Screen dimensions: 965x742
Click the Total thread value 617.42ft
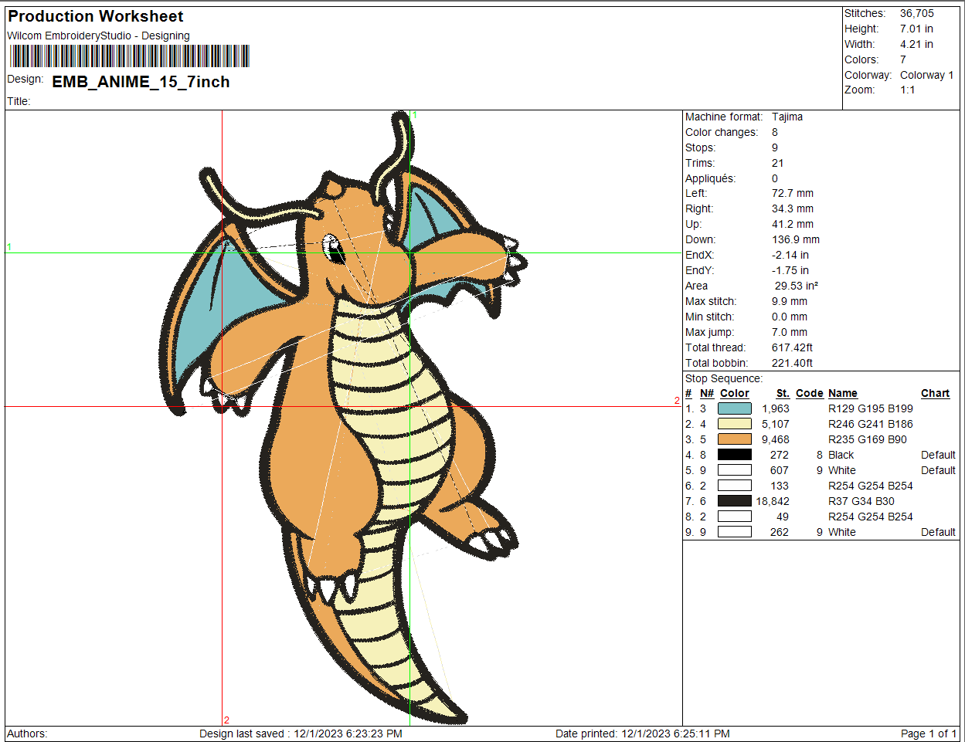[792, 347]
